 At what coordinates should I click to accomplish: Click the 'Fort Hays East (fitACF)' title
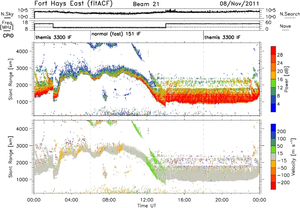click(x=73, y=4)
